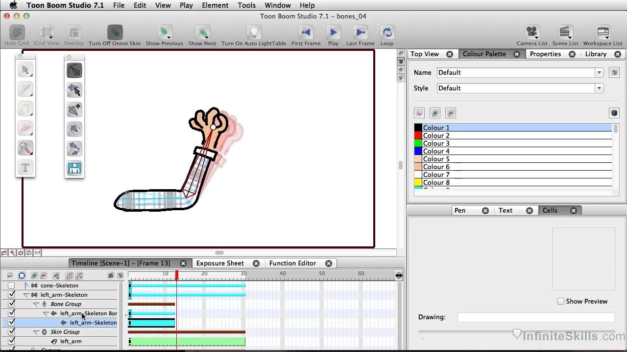
Task: Open the palette Name dropdown
Action: [599, 72]
